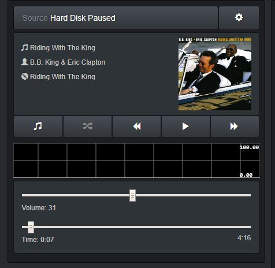The image size is (275, 268).
Task: Click the volume slider handle
Action: [x=132, y=195]
